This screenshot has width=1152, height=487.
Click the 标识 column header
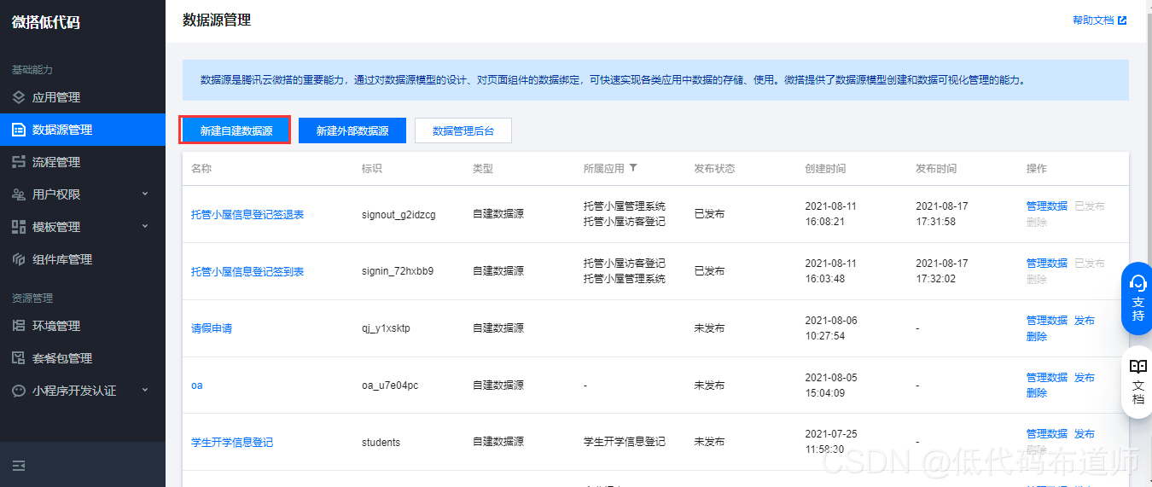pyautogui.click(x=372, y=169)
